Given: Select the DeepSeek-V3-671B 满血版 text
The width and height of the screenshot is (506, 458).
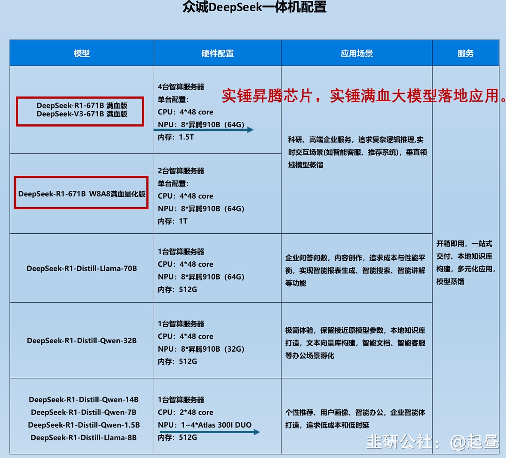Looking at the screenshot, I should pyautogui.click(x=82, y=114).
